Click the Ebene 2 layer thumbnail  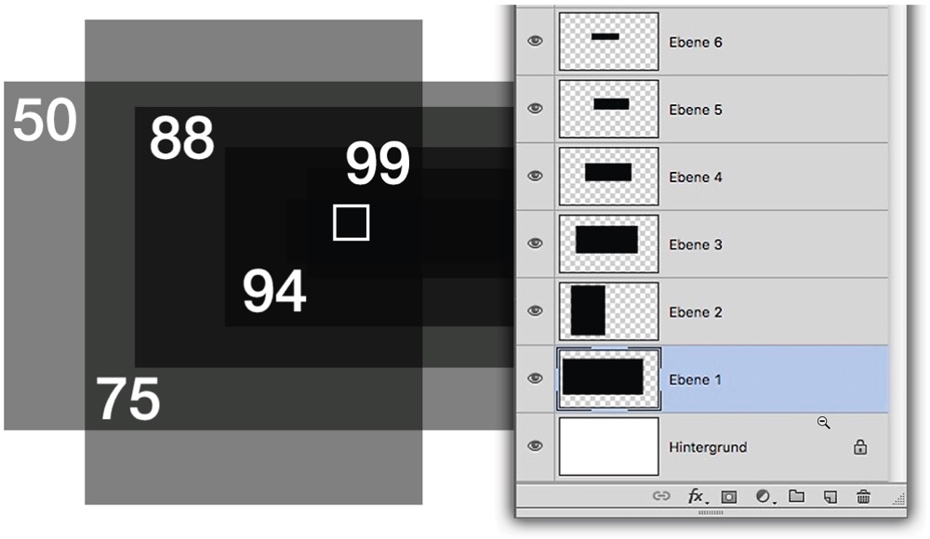pos(608,310)
